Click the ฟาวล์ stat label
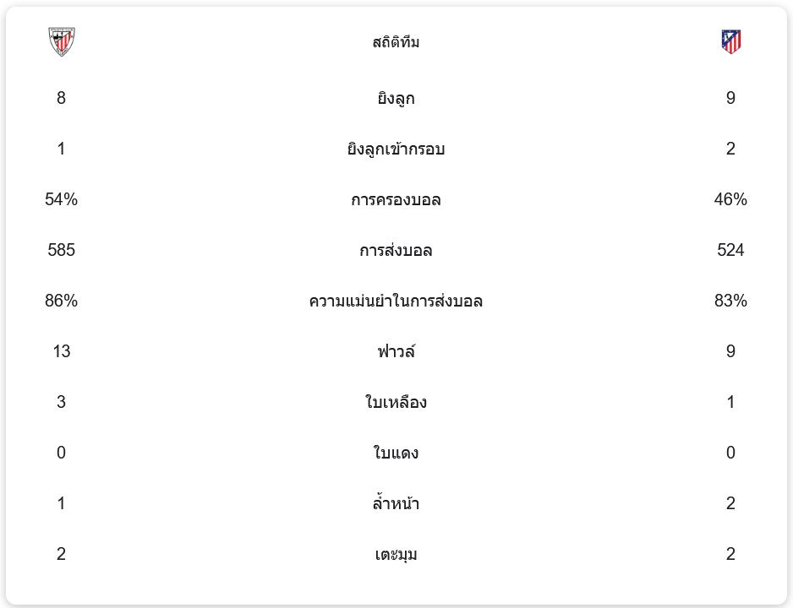The height and width of the screenshot is (608, 793). pyautogui.click(x=396, y=351)
